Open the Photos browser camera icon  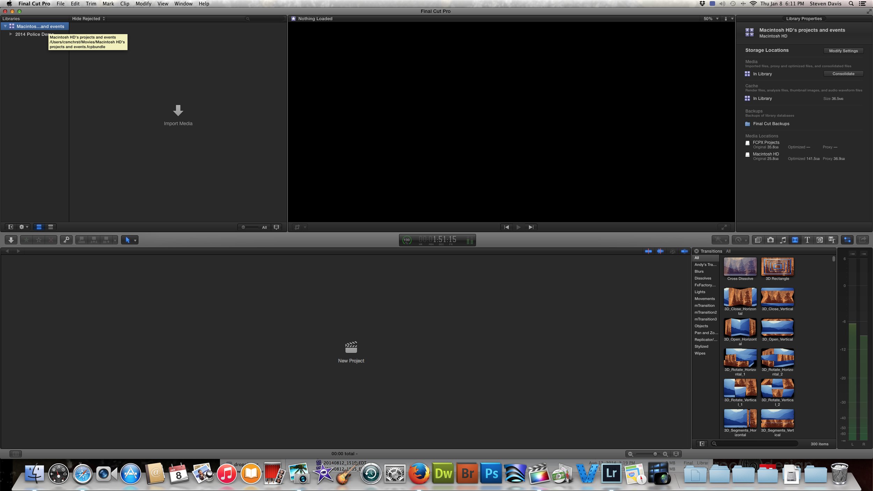pyautogui.click(x=770, y=240)
